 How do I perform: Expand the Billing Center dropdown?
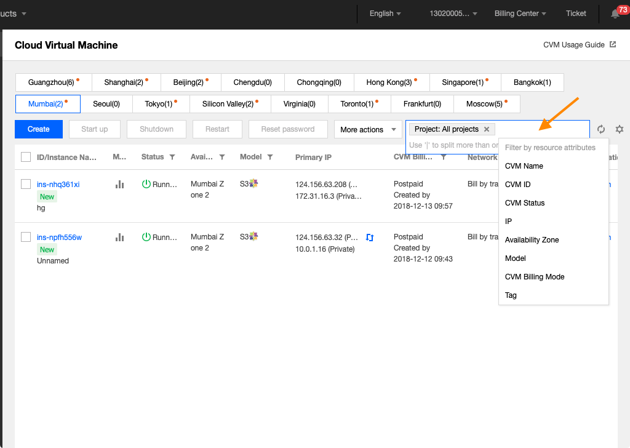pyautogui.click(x=520, y=14)
